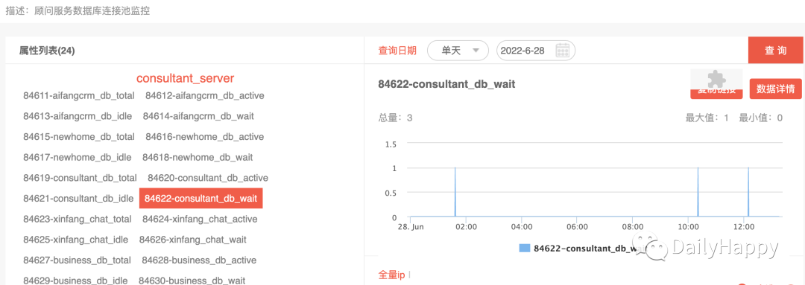Click the spike near 10:00 on chart
This screenshot has width=805, height=285.
pos(698,192)
